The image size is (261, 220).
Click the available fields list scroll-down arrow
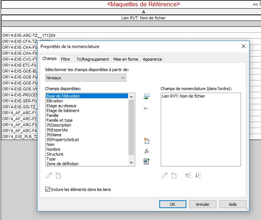coord(131,163)
